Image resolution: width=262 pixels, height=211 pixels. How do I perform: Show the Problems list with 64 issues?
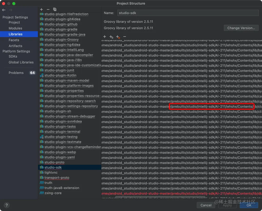pyautogui.click(x=22, y=73)
